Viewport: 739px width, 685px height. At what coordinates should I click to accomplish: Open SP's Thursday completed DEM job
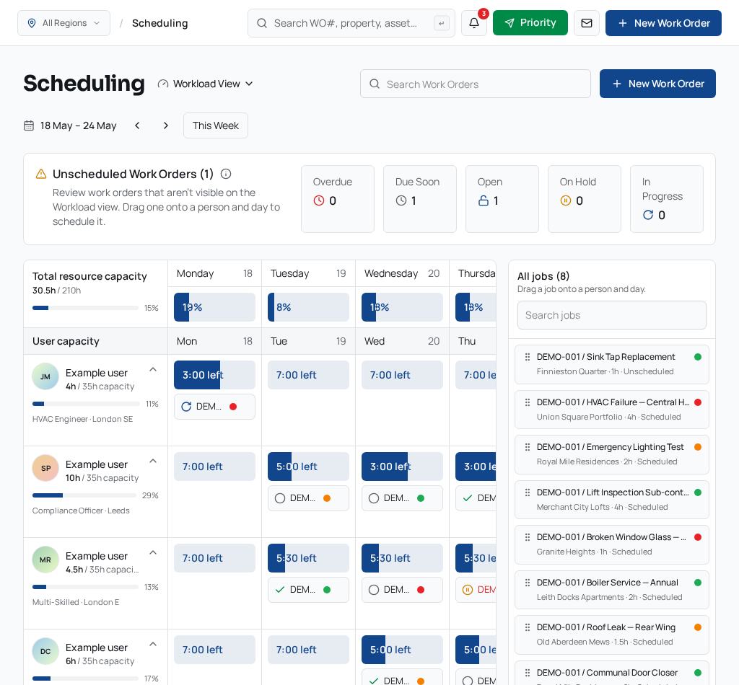tap(476, 498)
